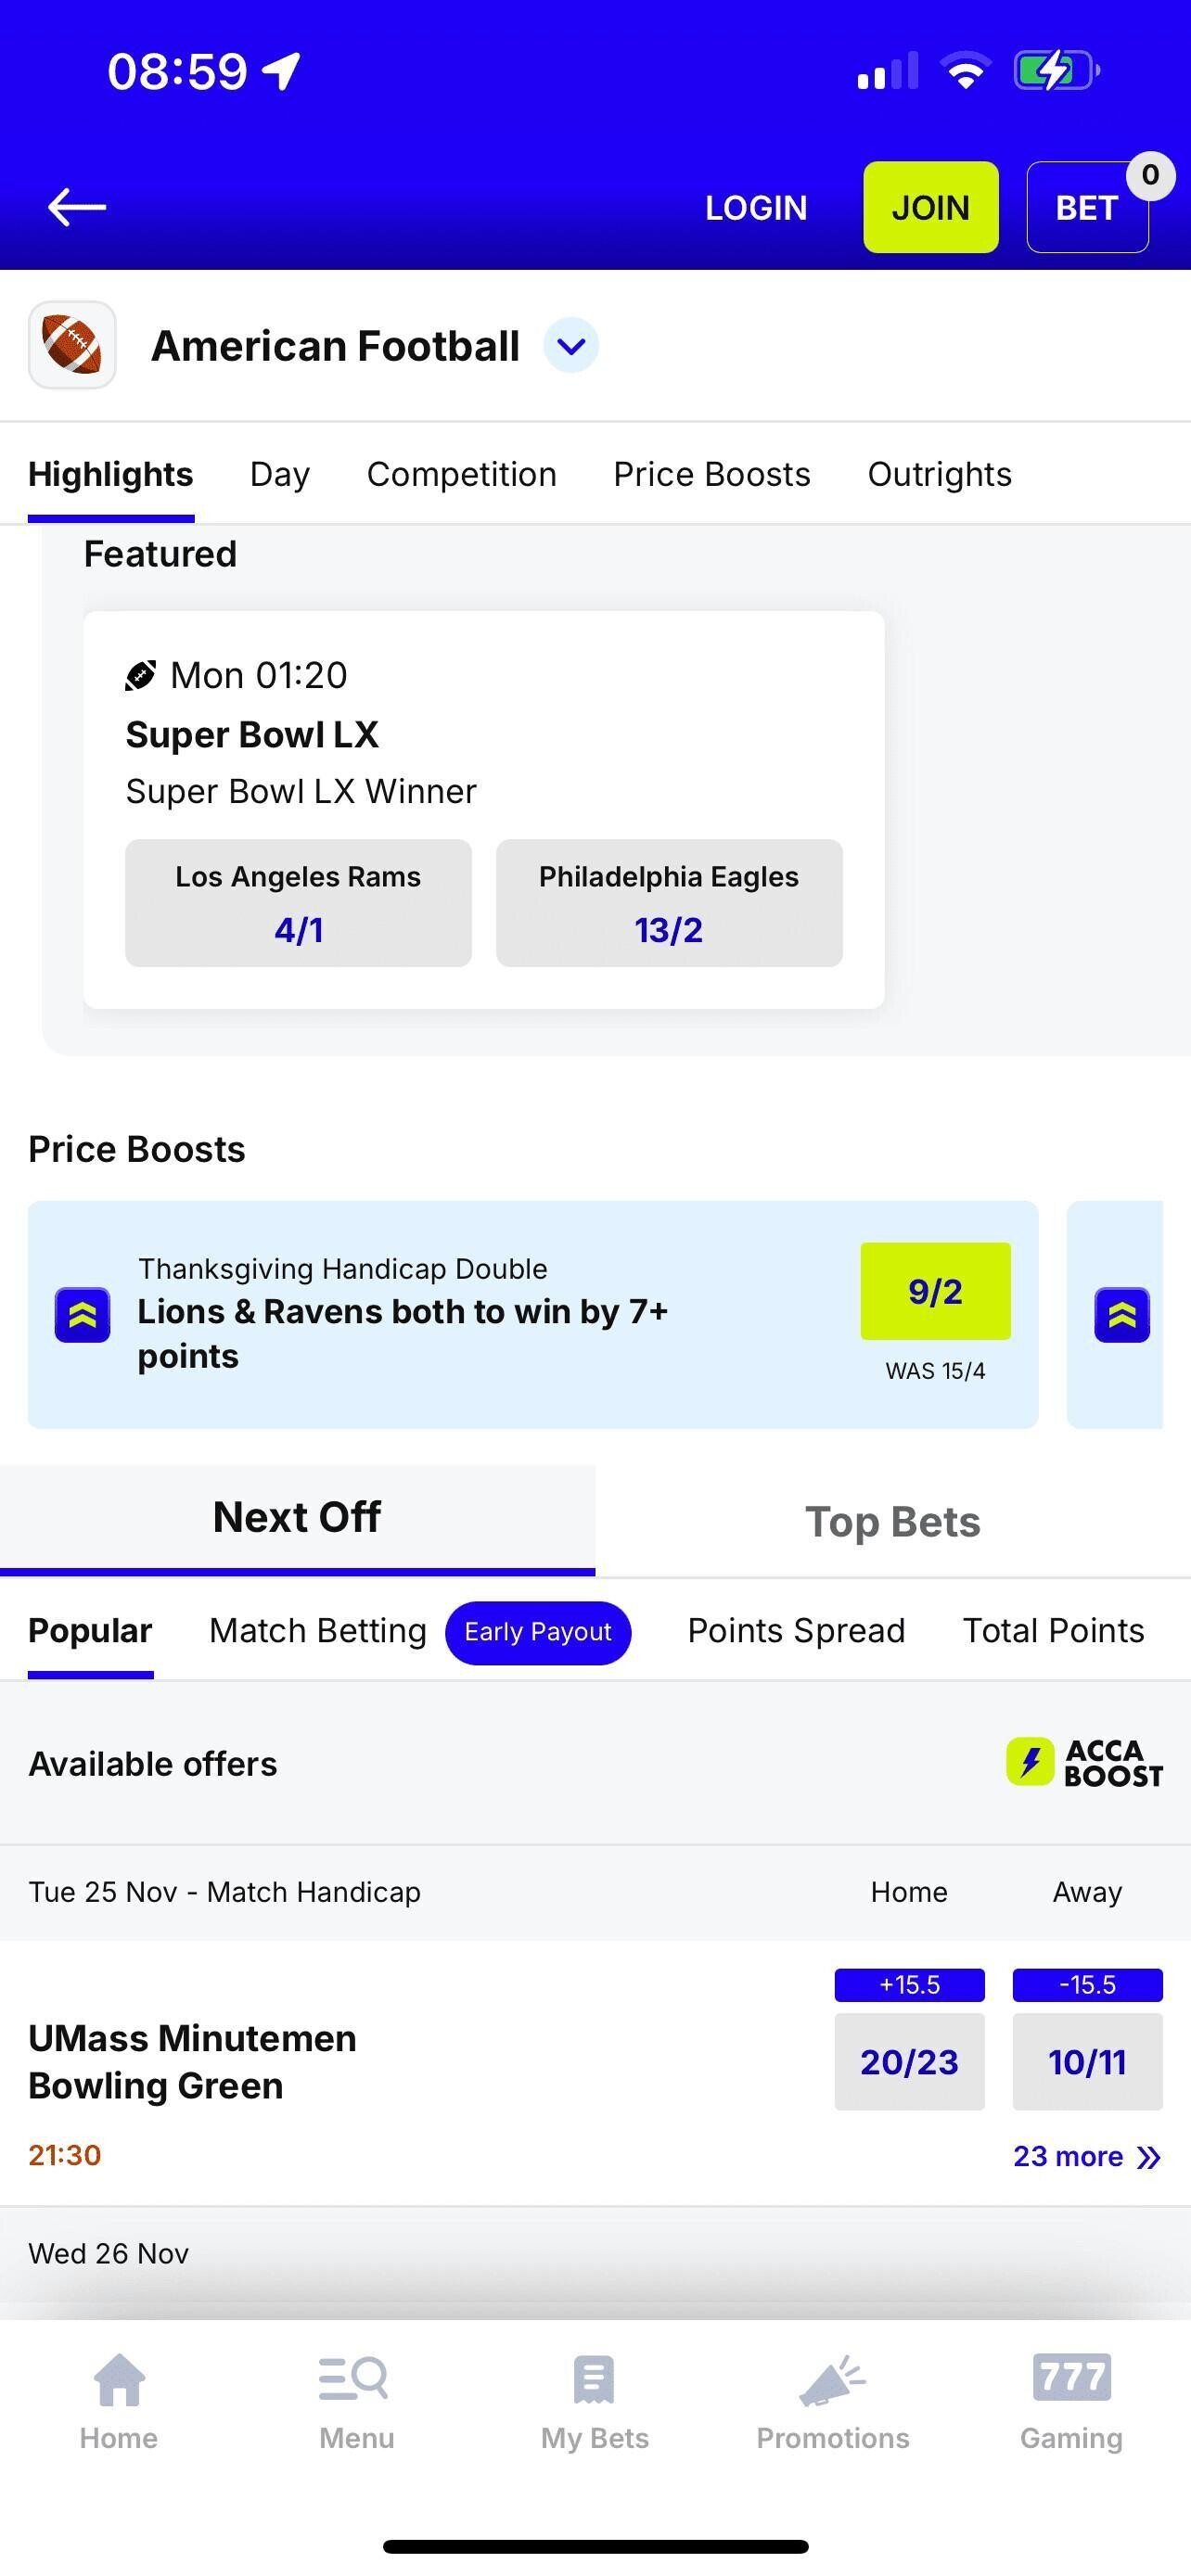Open the Promotions megaphone icon
This screenshot has width=1191, height=2576.
click(x=832, y=2379)
